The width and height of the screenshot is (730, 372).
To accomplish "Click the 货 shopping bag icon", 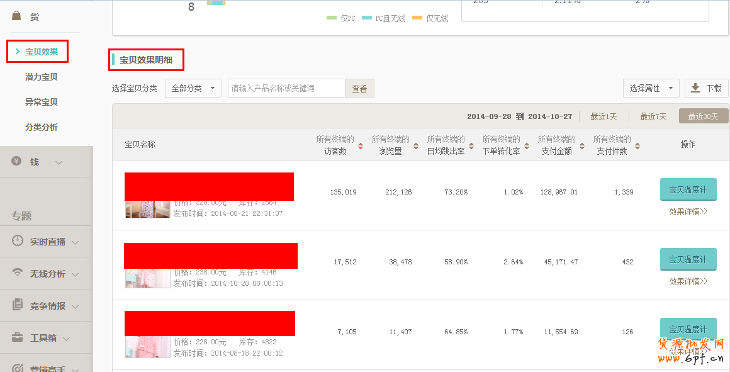I will tap(17, 16).
